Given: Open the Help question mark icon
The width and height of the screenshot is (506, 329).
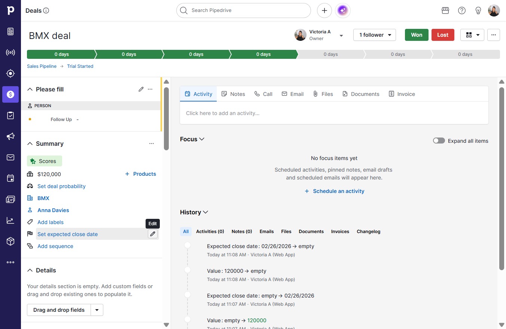Looking at the screenshot, I should tap(462, 10).
